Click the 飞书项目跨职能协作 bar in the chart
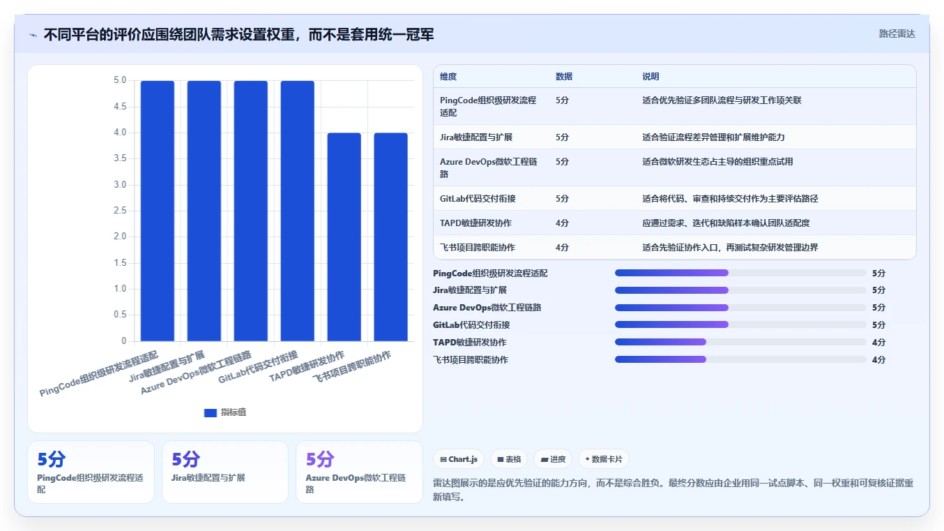Viewport: 944px width, 531px height. 391,237
